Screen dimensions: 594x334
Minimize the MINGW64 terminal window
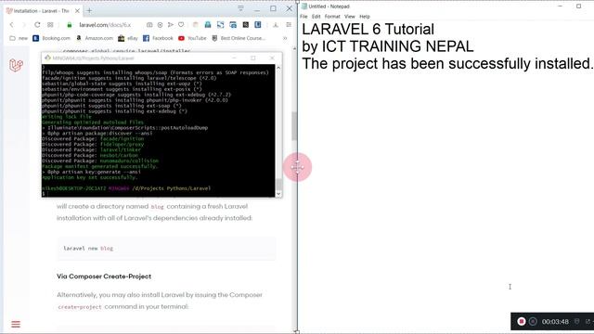(234, 58)
